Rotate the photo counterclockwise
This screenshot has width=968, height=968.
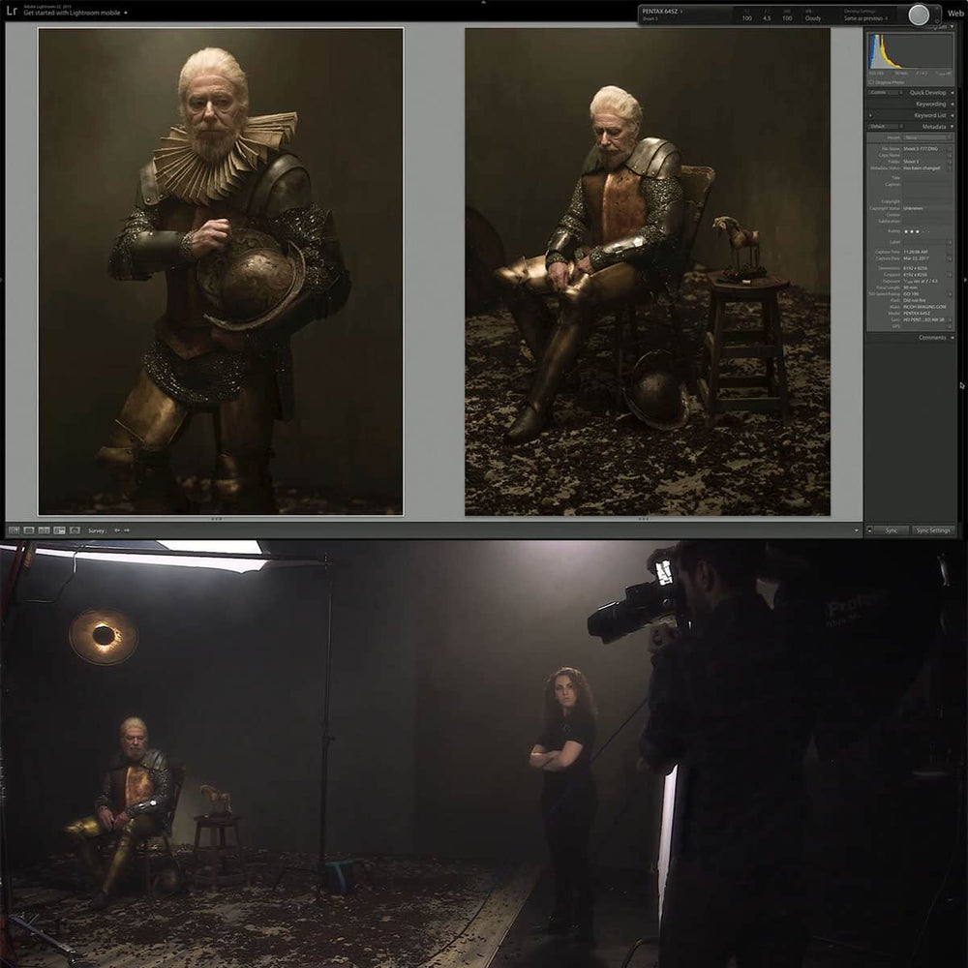(116, 529)
